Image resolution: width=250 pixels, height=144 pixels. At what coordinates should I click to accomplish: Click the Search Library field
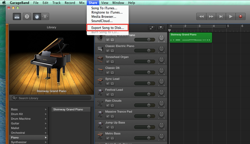click(x=52, y=98)
